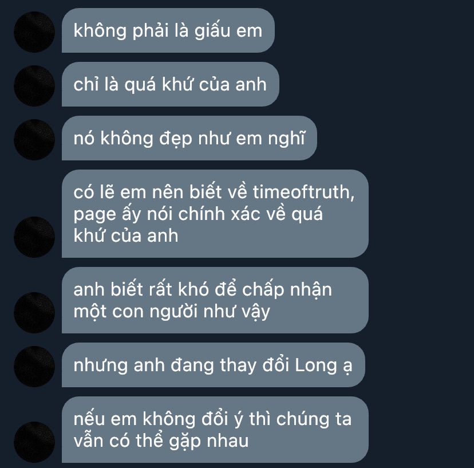Viewport: 474px width, 468px height.
Task: Tap avatar next to "chỉ là quá khứ của anh"
Action: click(34, 86)
